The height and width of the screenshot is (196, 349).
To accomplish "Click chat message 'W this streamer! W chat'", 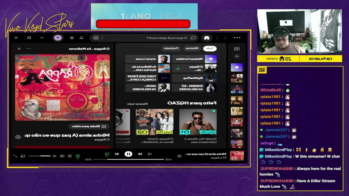I will (317, 157).
